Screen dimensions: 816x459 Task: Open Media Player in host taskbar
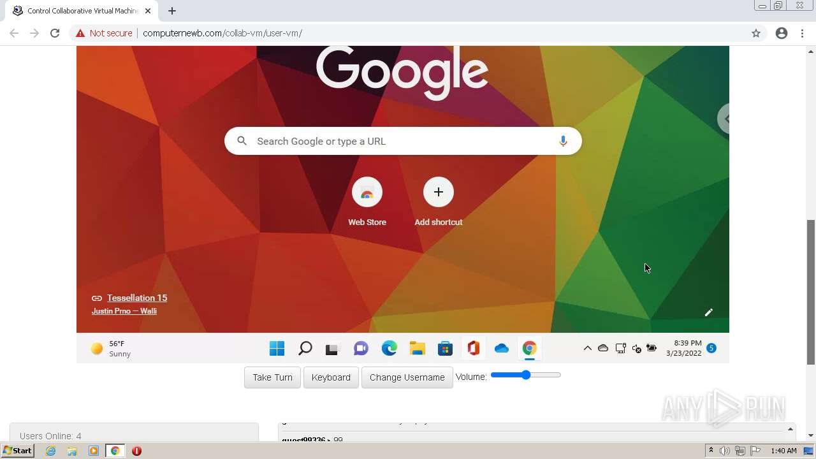click(x=94, y=451)
